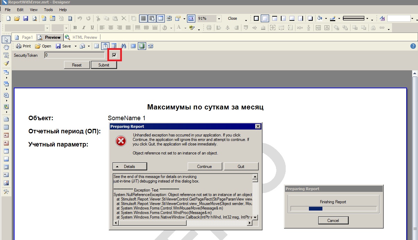This screenshot has height=240, width=418.
Task: Click the Bookmarks panel icon
Action: click(x=97, y=46)
